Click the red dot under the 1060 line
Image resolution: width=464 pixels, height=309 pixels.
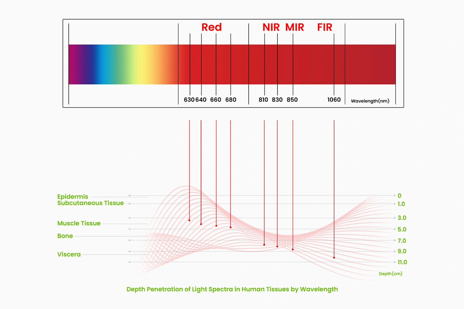coord(334,258)
